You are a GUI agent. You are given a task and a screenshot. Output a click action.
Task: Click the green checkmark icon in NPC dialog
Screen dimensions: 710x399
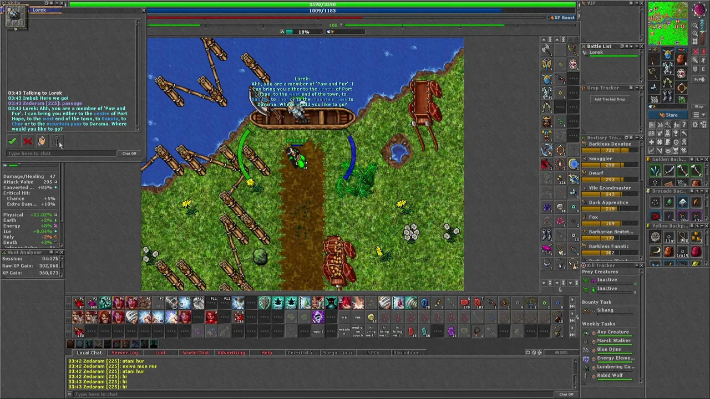pyautogui.click(x=12, y=142)
